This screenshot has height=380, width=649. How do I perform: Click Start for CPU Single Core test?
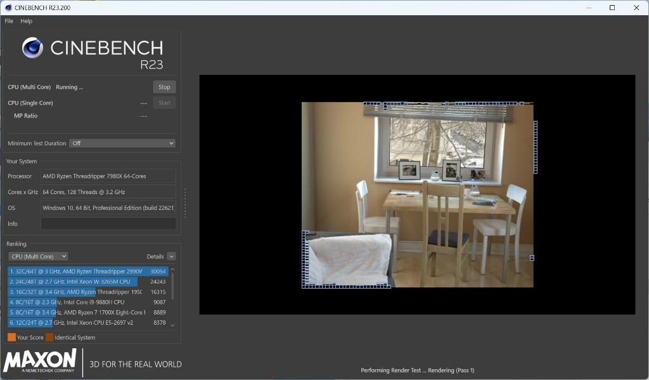tap(164, 103)
